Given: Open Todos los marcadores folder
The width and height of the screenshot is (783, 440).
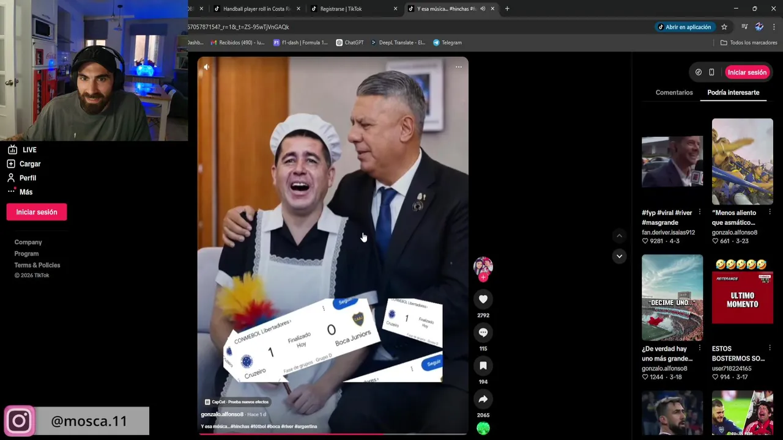Looking at the screenshot, I should [x=749, y=43].
